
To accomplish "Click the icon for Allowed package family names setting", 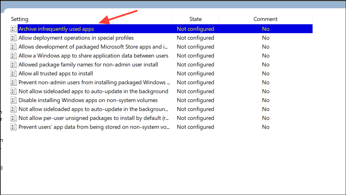I will [13, 64].
